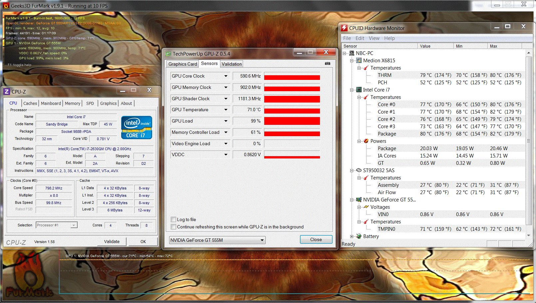
Task: Click the Intel Core i7 chip icon
Action: tap(359, 90)
